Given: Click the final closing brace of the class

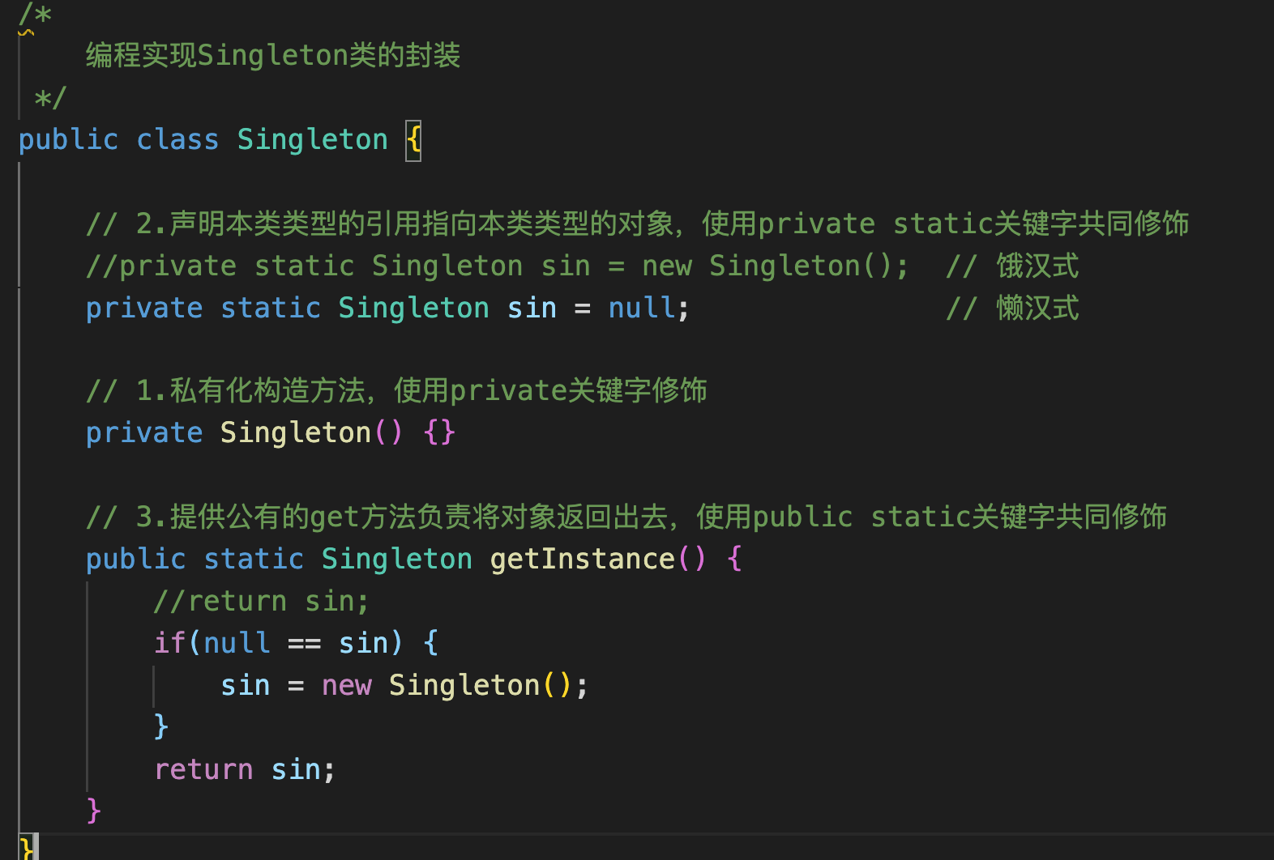Looking at the screenshot, I should 27,848.
